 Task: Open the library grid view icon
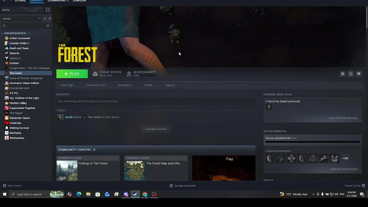(x=48, y=10)
